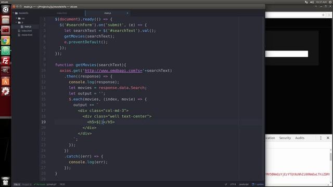
Task: Open JavaScript grammar selector in status bar
Action: point(244,184)
